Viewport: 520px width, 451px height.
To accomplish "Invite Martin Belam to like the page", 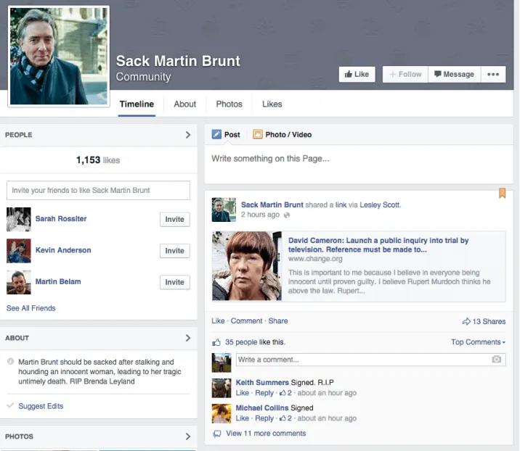I will click(x=174, y=282).
